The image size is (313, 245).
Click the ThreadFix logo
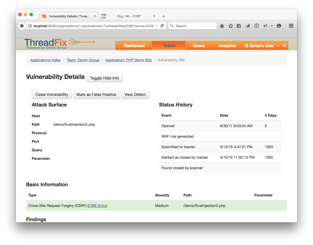point(59,44)
